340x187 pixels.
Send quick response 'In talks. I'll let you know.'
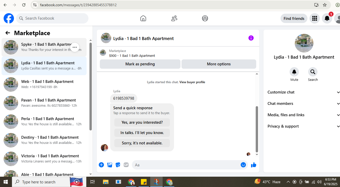(142, 133)
